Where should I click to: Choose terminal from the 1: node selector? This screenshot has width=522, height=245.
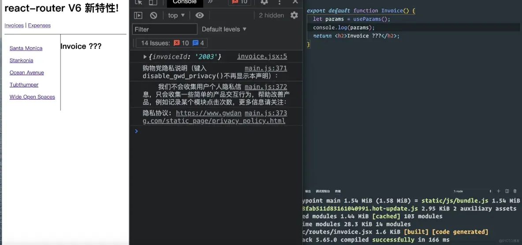pyautogui.click(x=472, y=191)
